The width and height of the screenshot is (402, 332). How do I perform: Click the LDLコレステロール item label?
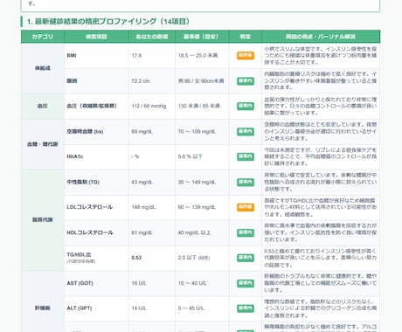pyautogui.click(x=90, y=207)
